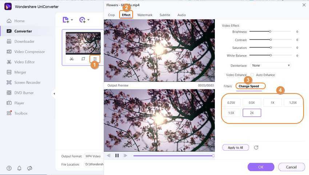Viewport: 309px width, 175px height.
Task: Select the 1.25X speed option
Action: (293, 103)
